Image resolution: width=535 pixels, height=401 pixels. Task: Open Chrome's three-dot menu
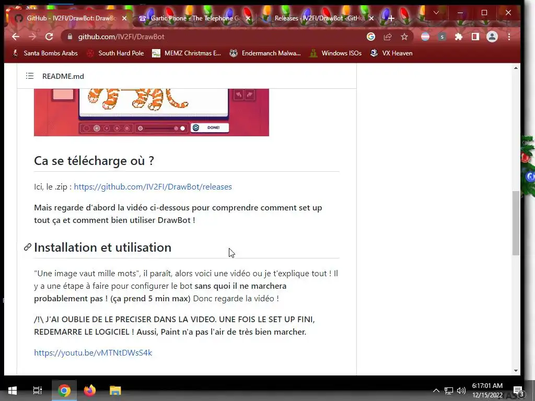point(509,37)
